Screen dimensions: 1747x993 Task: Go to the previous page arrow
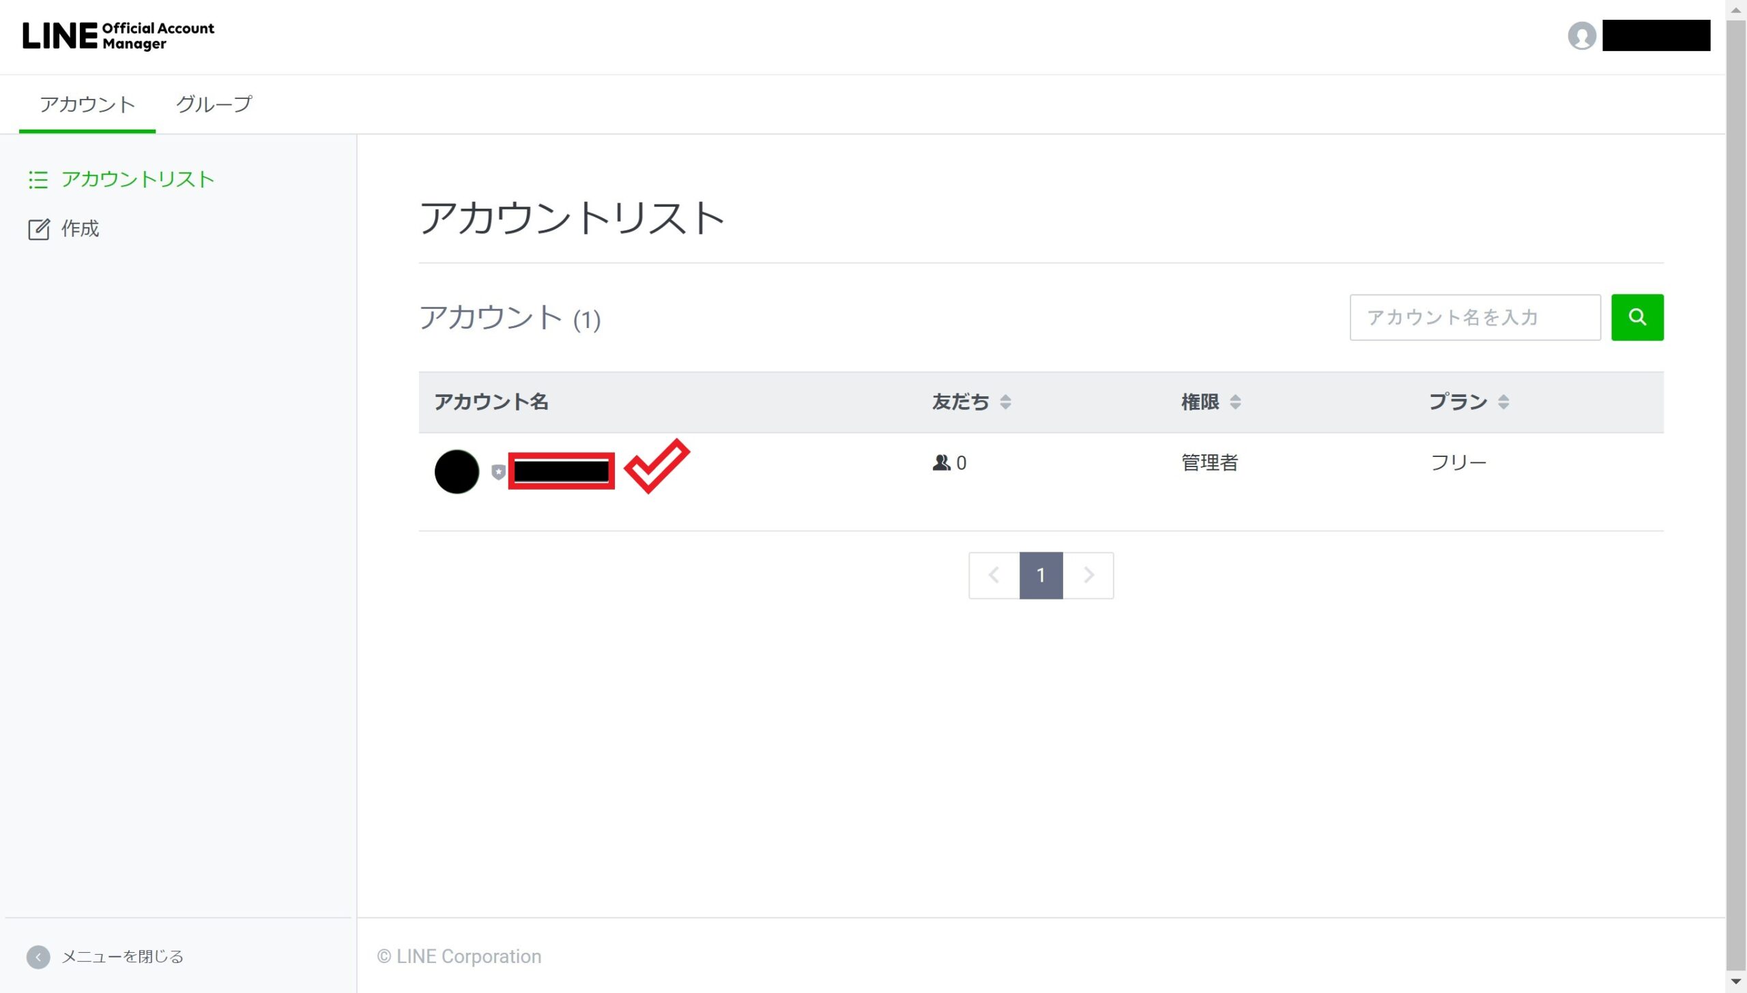point(994,576)
